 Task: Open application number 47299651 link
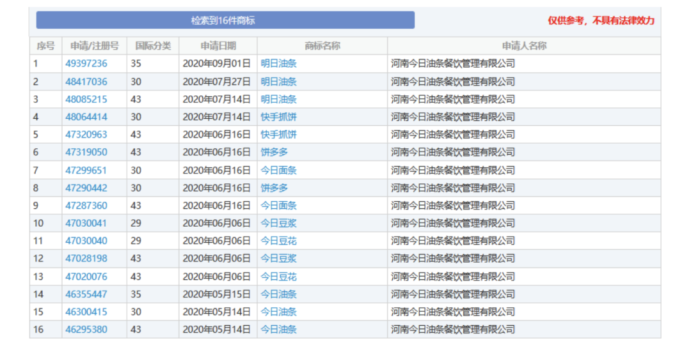pos(86,171)
